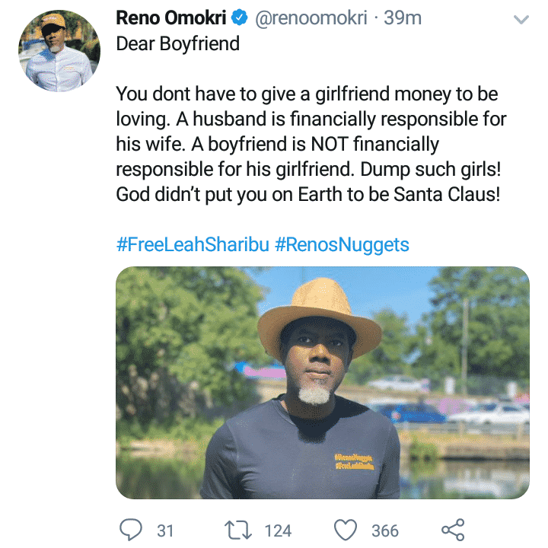Select the retweet count 124
Viewport: 548px width, 548px height.
tap(278, 530)
